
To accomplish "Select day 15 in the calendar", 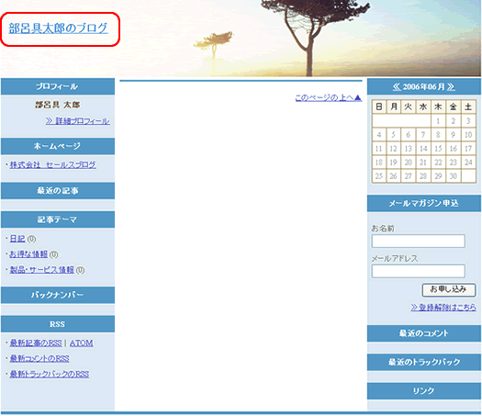I will tap(438, 149).
